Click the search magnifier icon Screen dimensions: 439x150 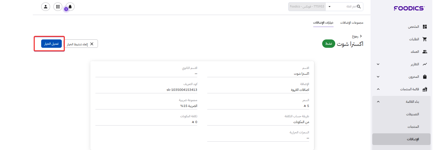[359, 7]
